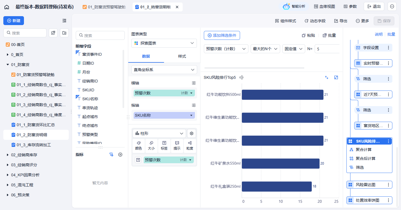Open the bar chart gear settings
Screen dimensions: 401x210
click(192, 133)
